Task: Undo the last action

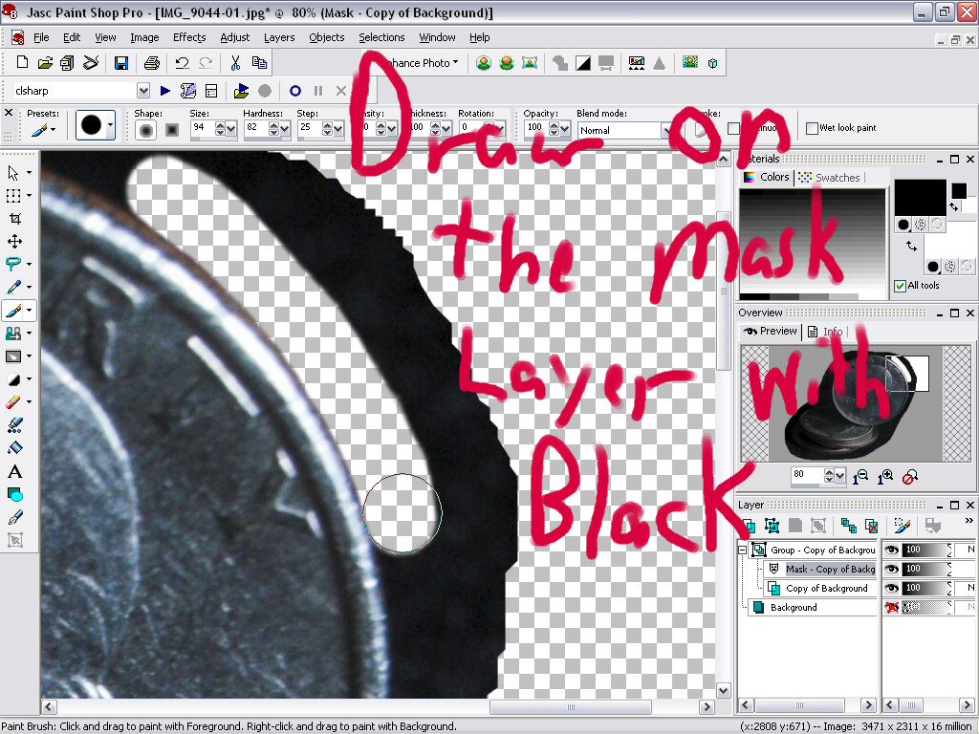Action: click(x=183, y=62)
